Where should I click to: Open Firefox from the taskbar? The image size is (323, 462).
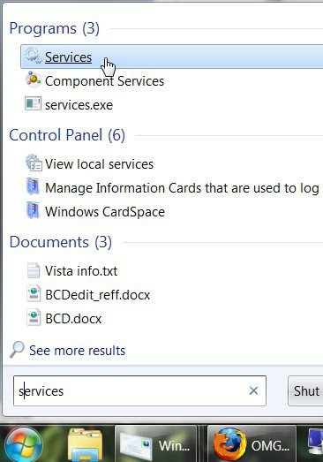[252, 444]
